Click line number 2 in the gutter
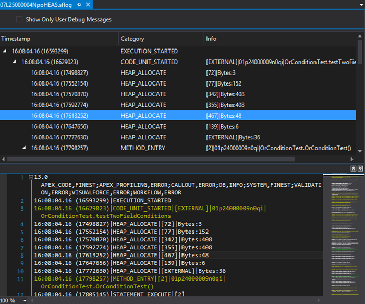 (x=22, y=201)
